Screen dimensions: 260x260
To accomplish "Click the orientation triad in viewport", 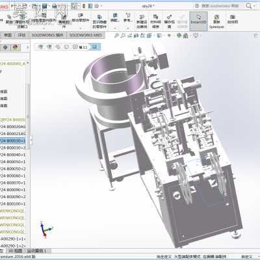I will [x=45, y=229].
